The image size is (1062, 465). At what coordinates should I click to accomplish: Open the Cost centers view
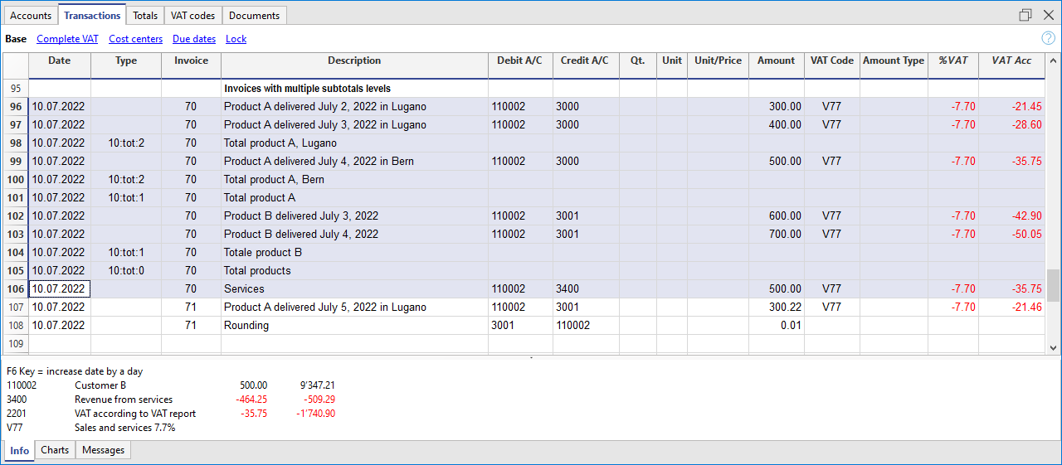coord(135,39)
